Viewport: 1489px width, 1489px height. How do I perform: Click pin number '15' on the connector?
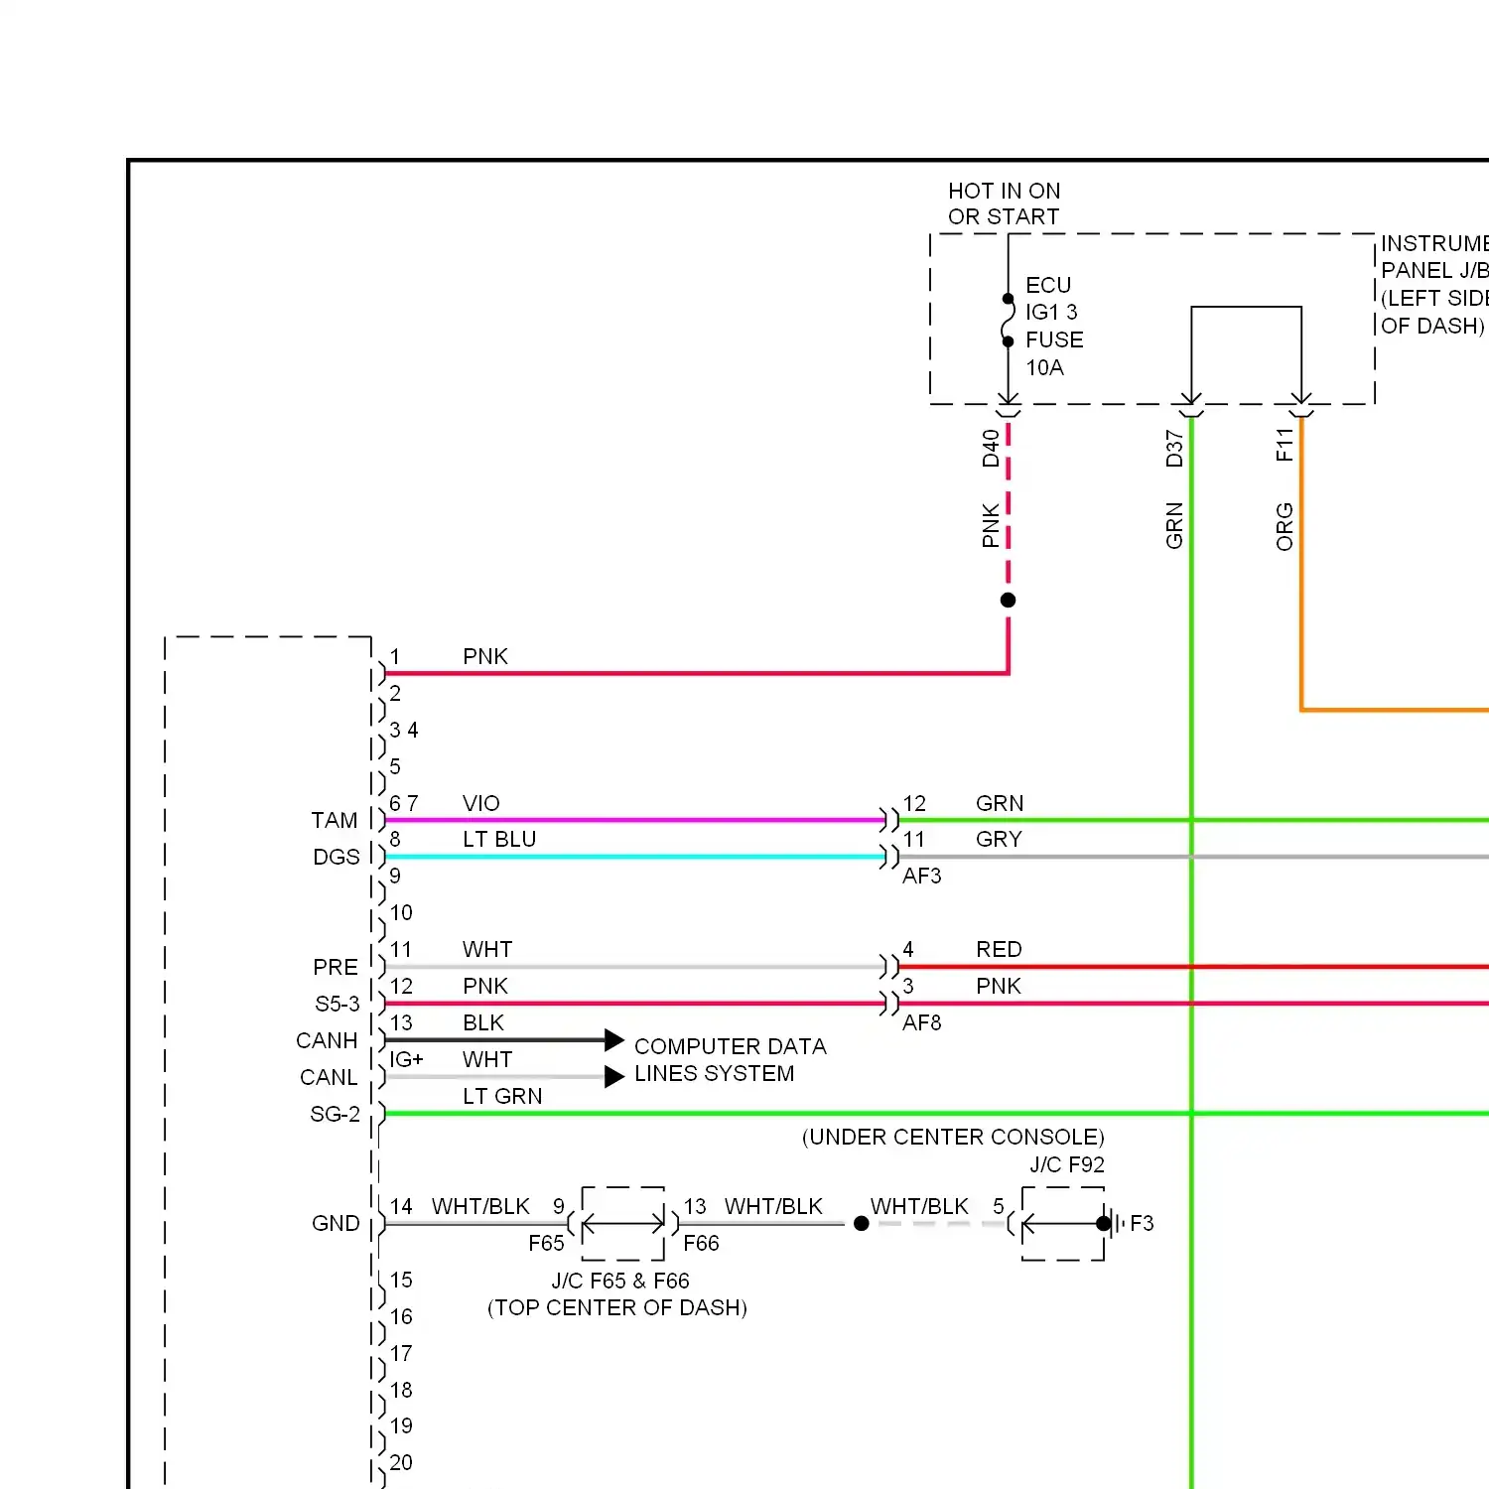click(x=401, y=1280)
